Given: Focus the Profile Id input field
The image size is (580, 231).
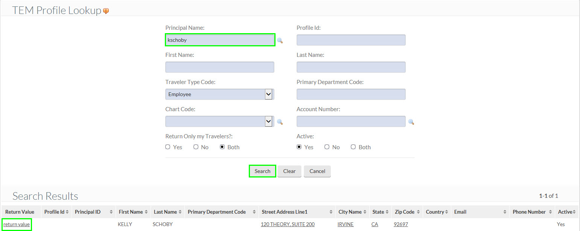Looking at the screenshot, I should (351, 40).
